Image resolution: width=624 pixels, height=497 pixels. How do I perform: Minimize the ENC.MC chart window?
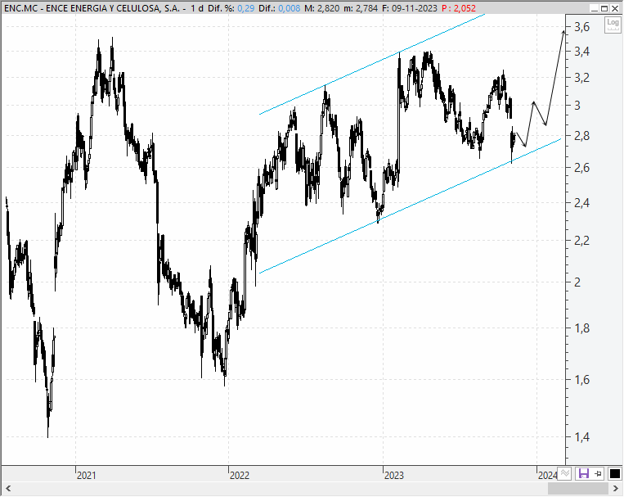pos(595,8)
